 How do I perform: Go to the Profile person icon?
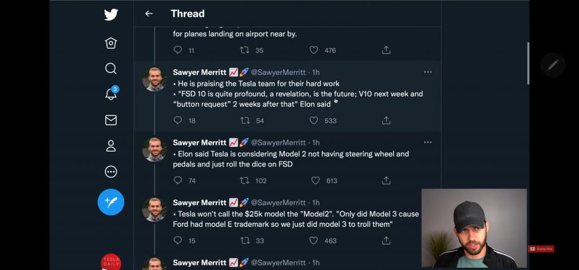[x=111, y=146]
